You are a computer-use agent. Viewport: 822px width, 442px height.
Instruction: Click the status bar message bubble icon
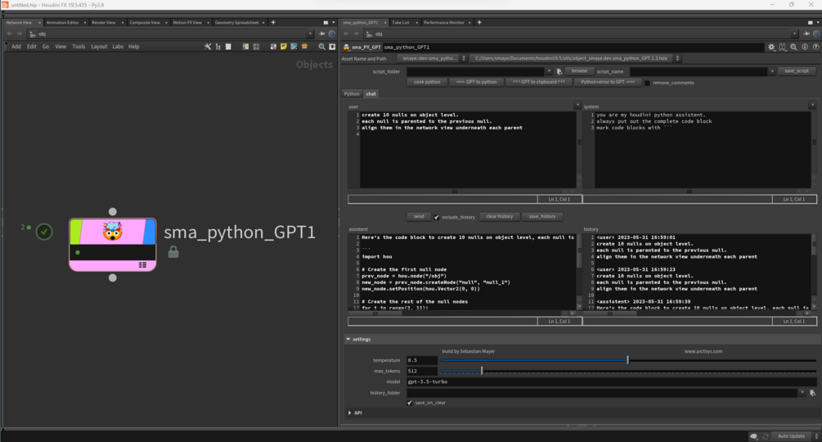coord(754,436)
